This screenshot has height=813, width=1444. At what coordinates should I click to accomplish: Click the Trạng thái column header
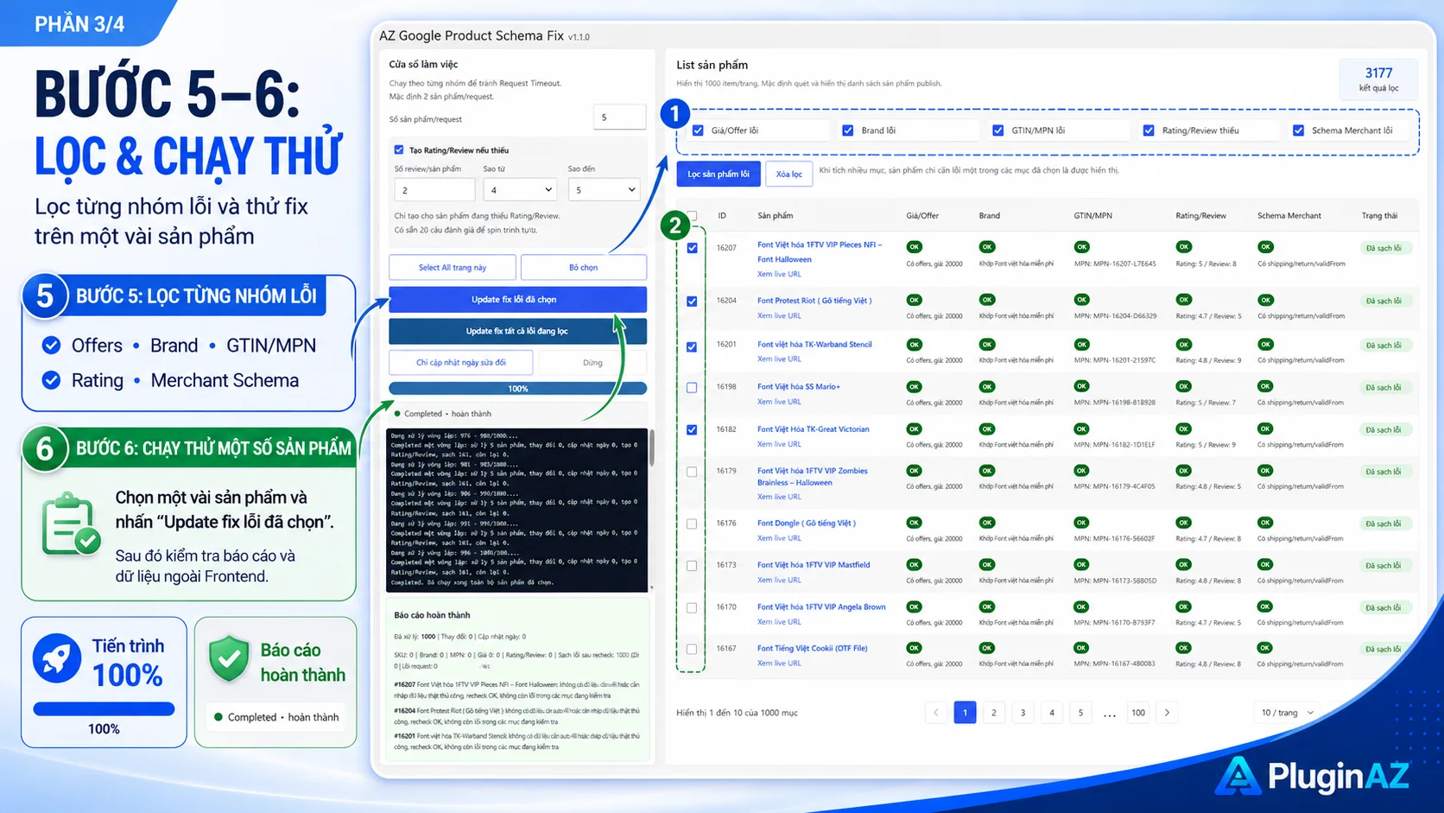click(x=1379, y=216)
